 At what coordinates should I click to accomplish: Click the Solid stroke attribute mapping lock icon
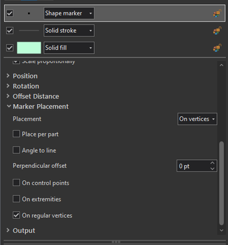coord(217,31)
